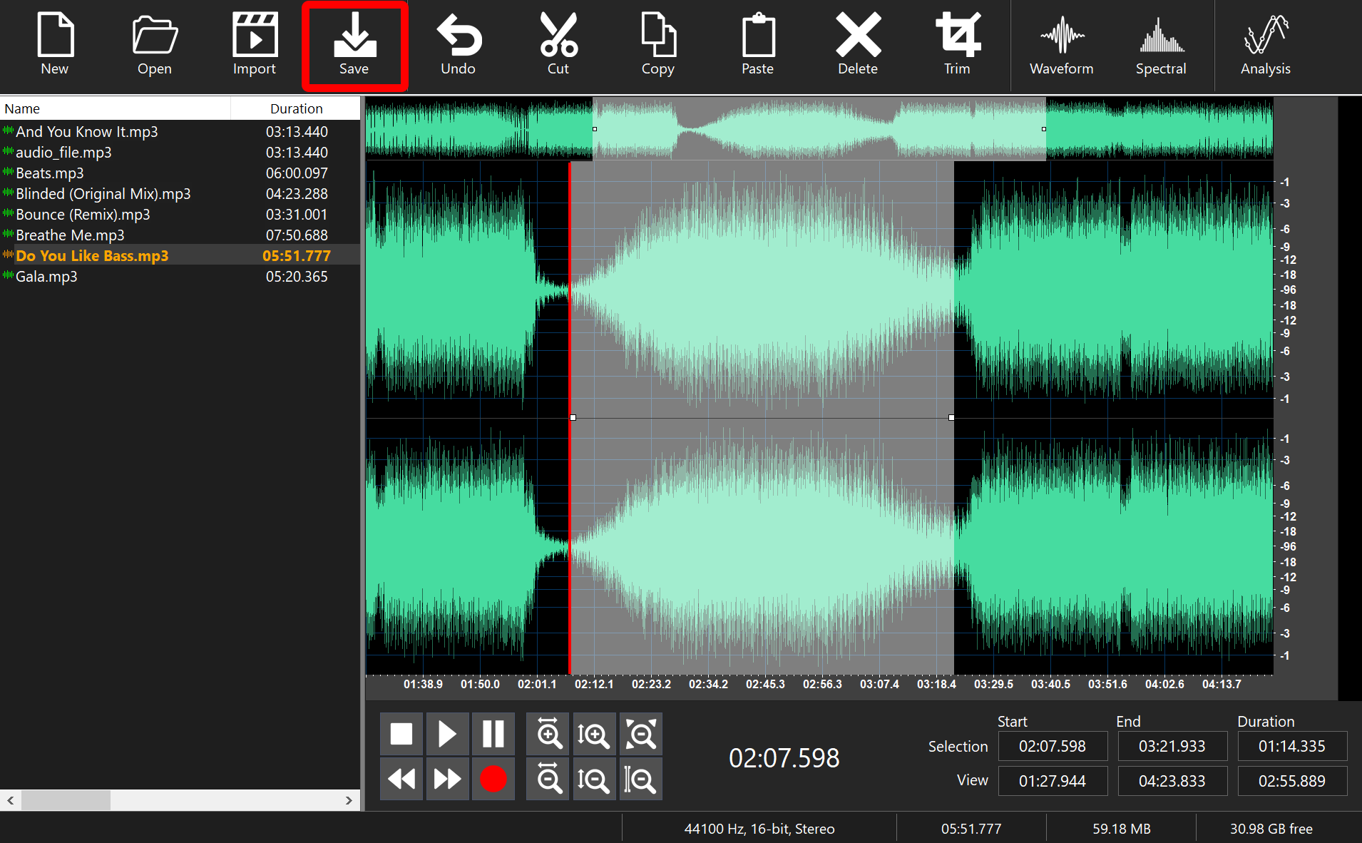Cut the selected audio region
Viewport: 1362px width, 843px height.
(x=558, y=44)
